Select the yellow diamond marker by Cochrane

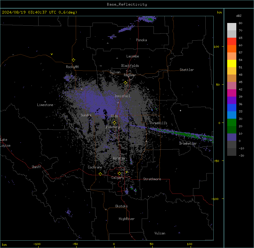point(100,174)
